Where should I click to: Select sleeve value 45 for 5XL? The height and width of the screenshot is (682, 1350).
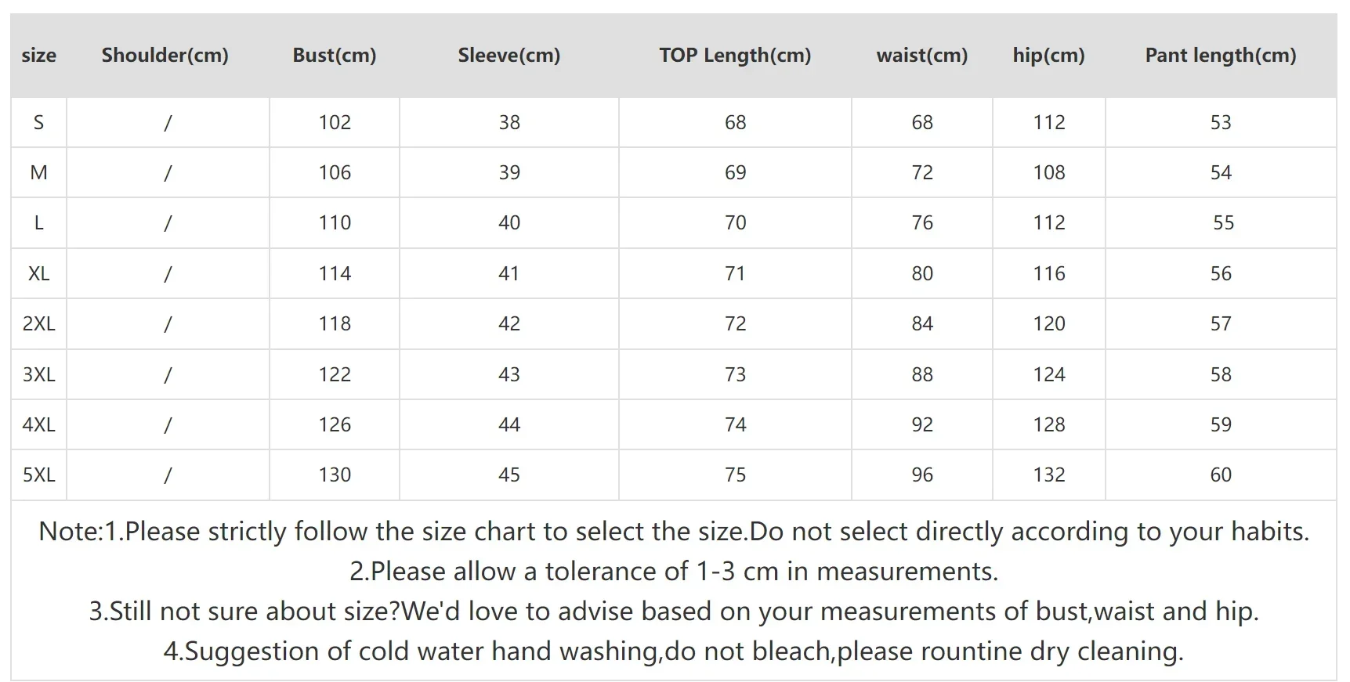(x=509, y=475)
